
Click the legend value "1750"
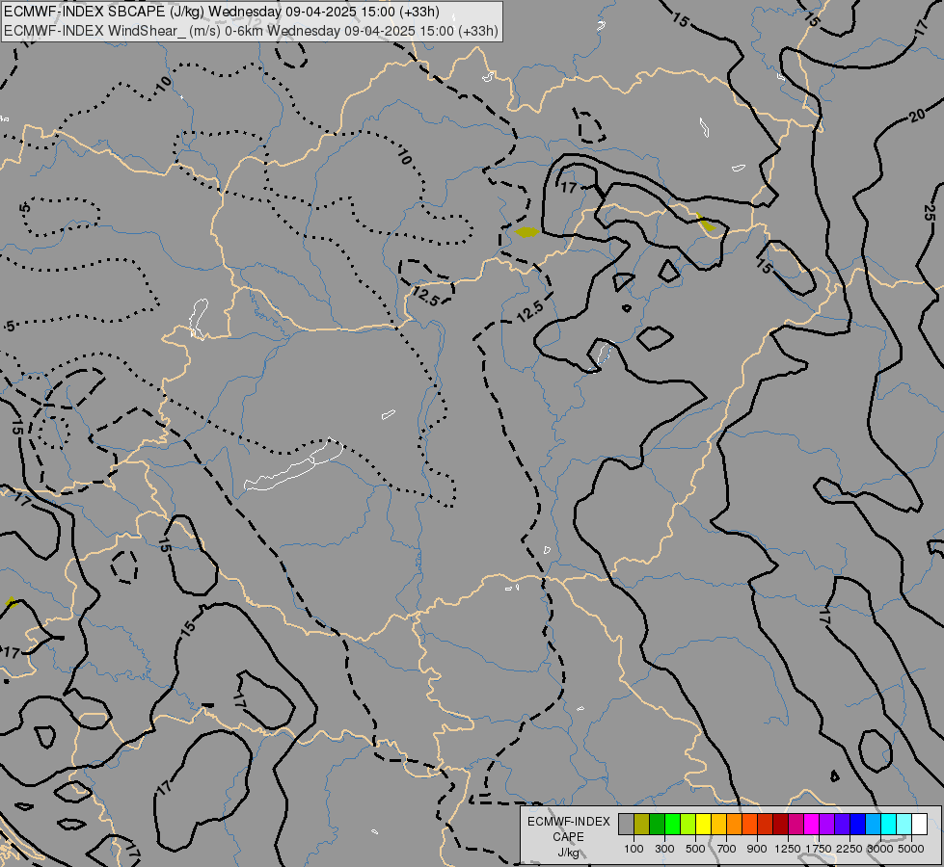(819, 849)
